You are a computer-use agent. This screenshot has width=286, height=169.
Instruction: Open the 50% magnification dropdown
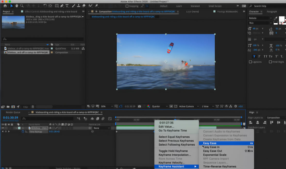[107, 106]
